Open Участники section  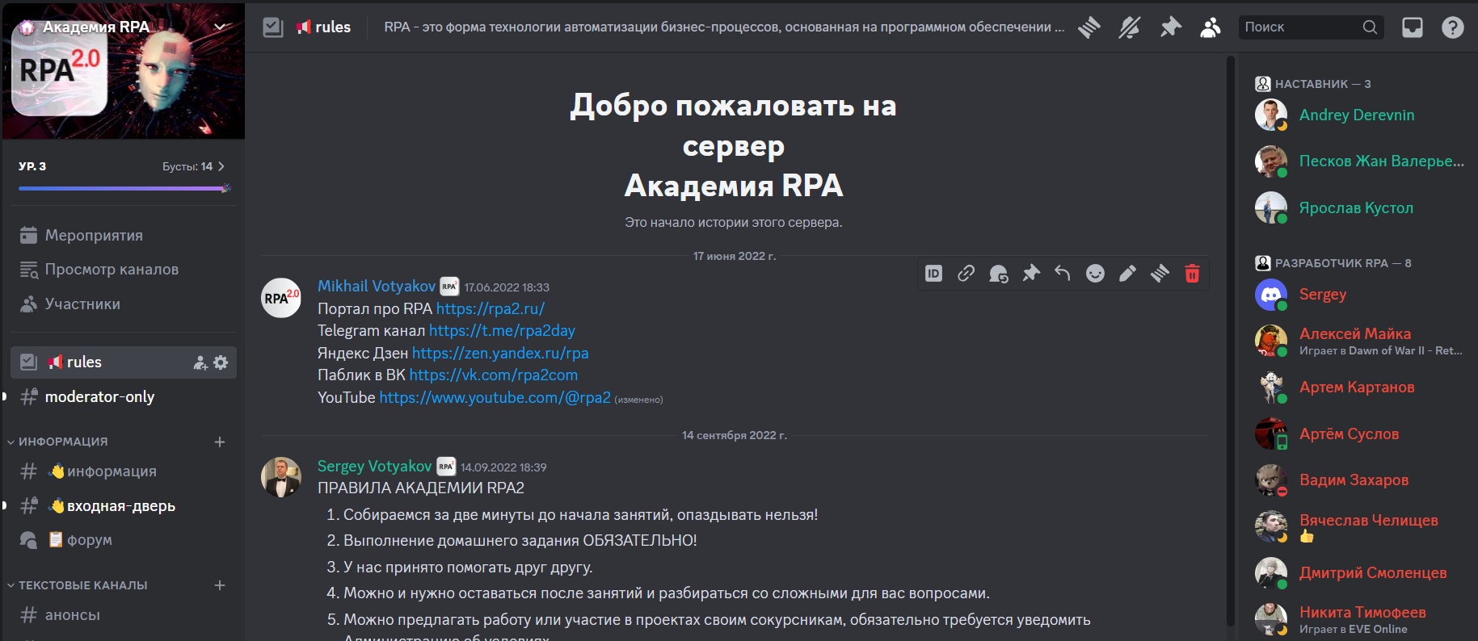pos(124,304)
